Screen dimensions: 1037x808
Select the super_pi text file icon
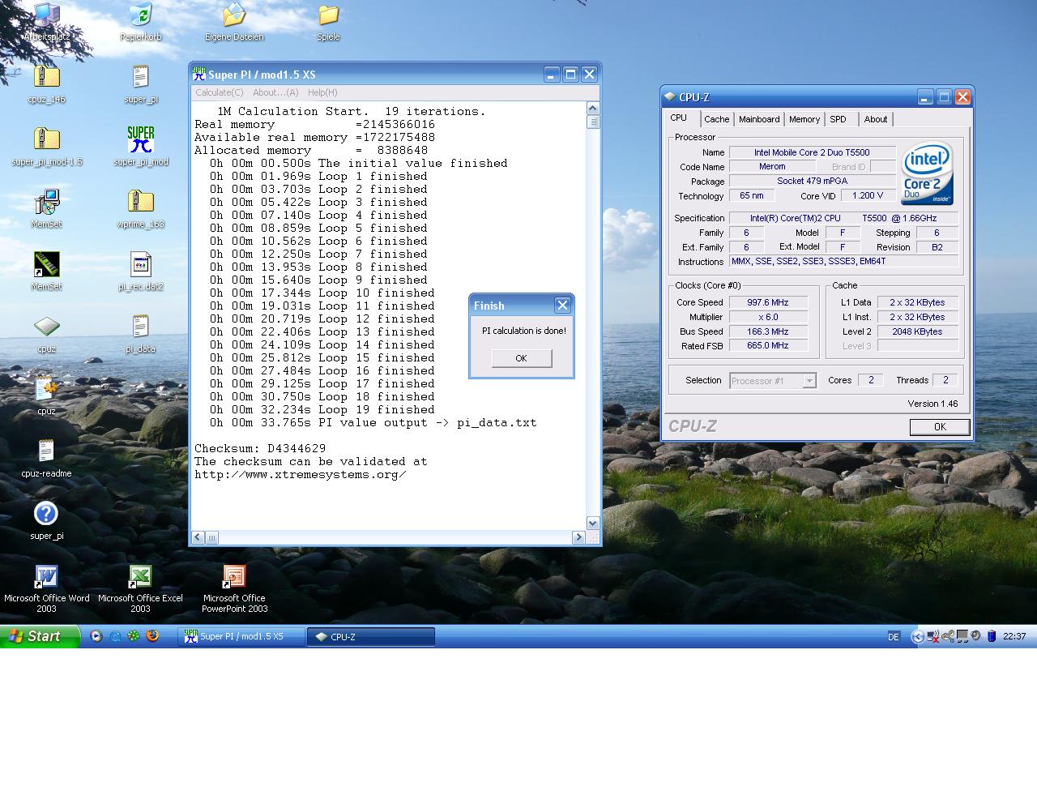(140, 78)
